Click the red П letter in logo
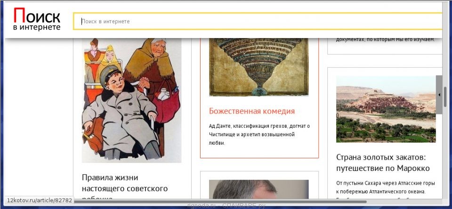This screenshot has height=209, width=452. click(19, 16)
